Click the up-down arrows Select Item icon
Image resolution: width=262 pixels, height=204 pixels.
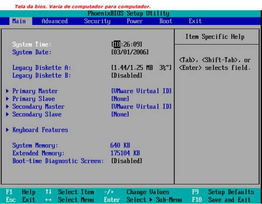point(48,192)
